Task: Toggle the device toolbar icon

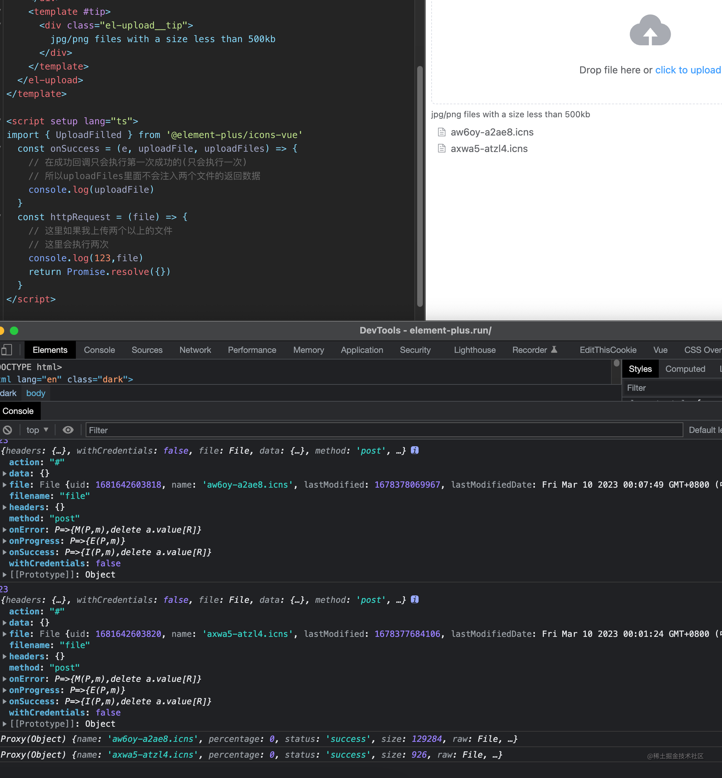Action: coord(7,350)
